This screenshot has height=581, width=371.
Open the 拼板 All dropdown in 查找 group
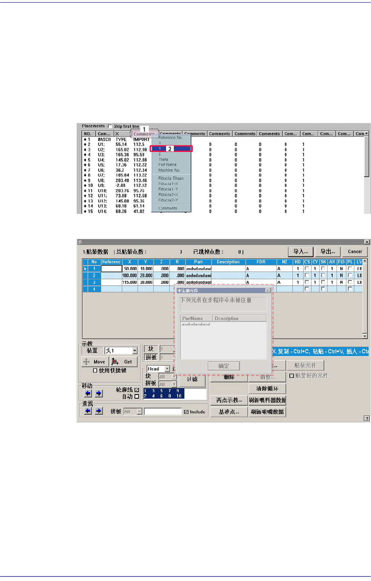click(139, 411)
